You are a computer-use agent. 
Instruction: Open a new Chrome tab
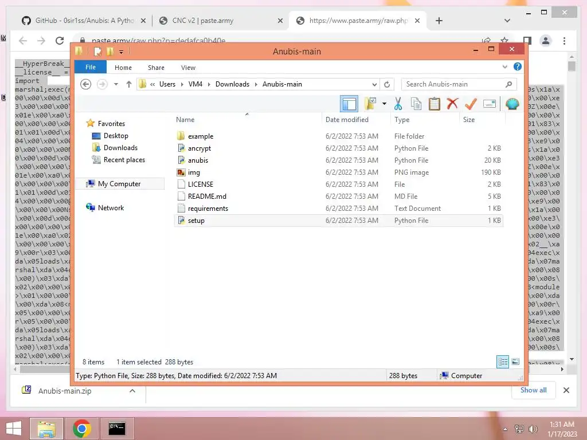[x=439, y=21]
